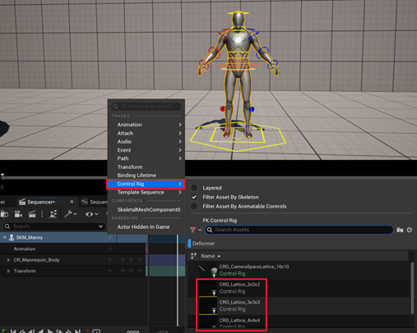Pick the CRD_Lattice_3x3x3 asset
Screen dimensions: 417x333
(299, 306)
